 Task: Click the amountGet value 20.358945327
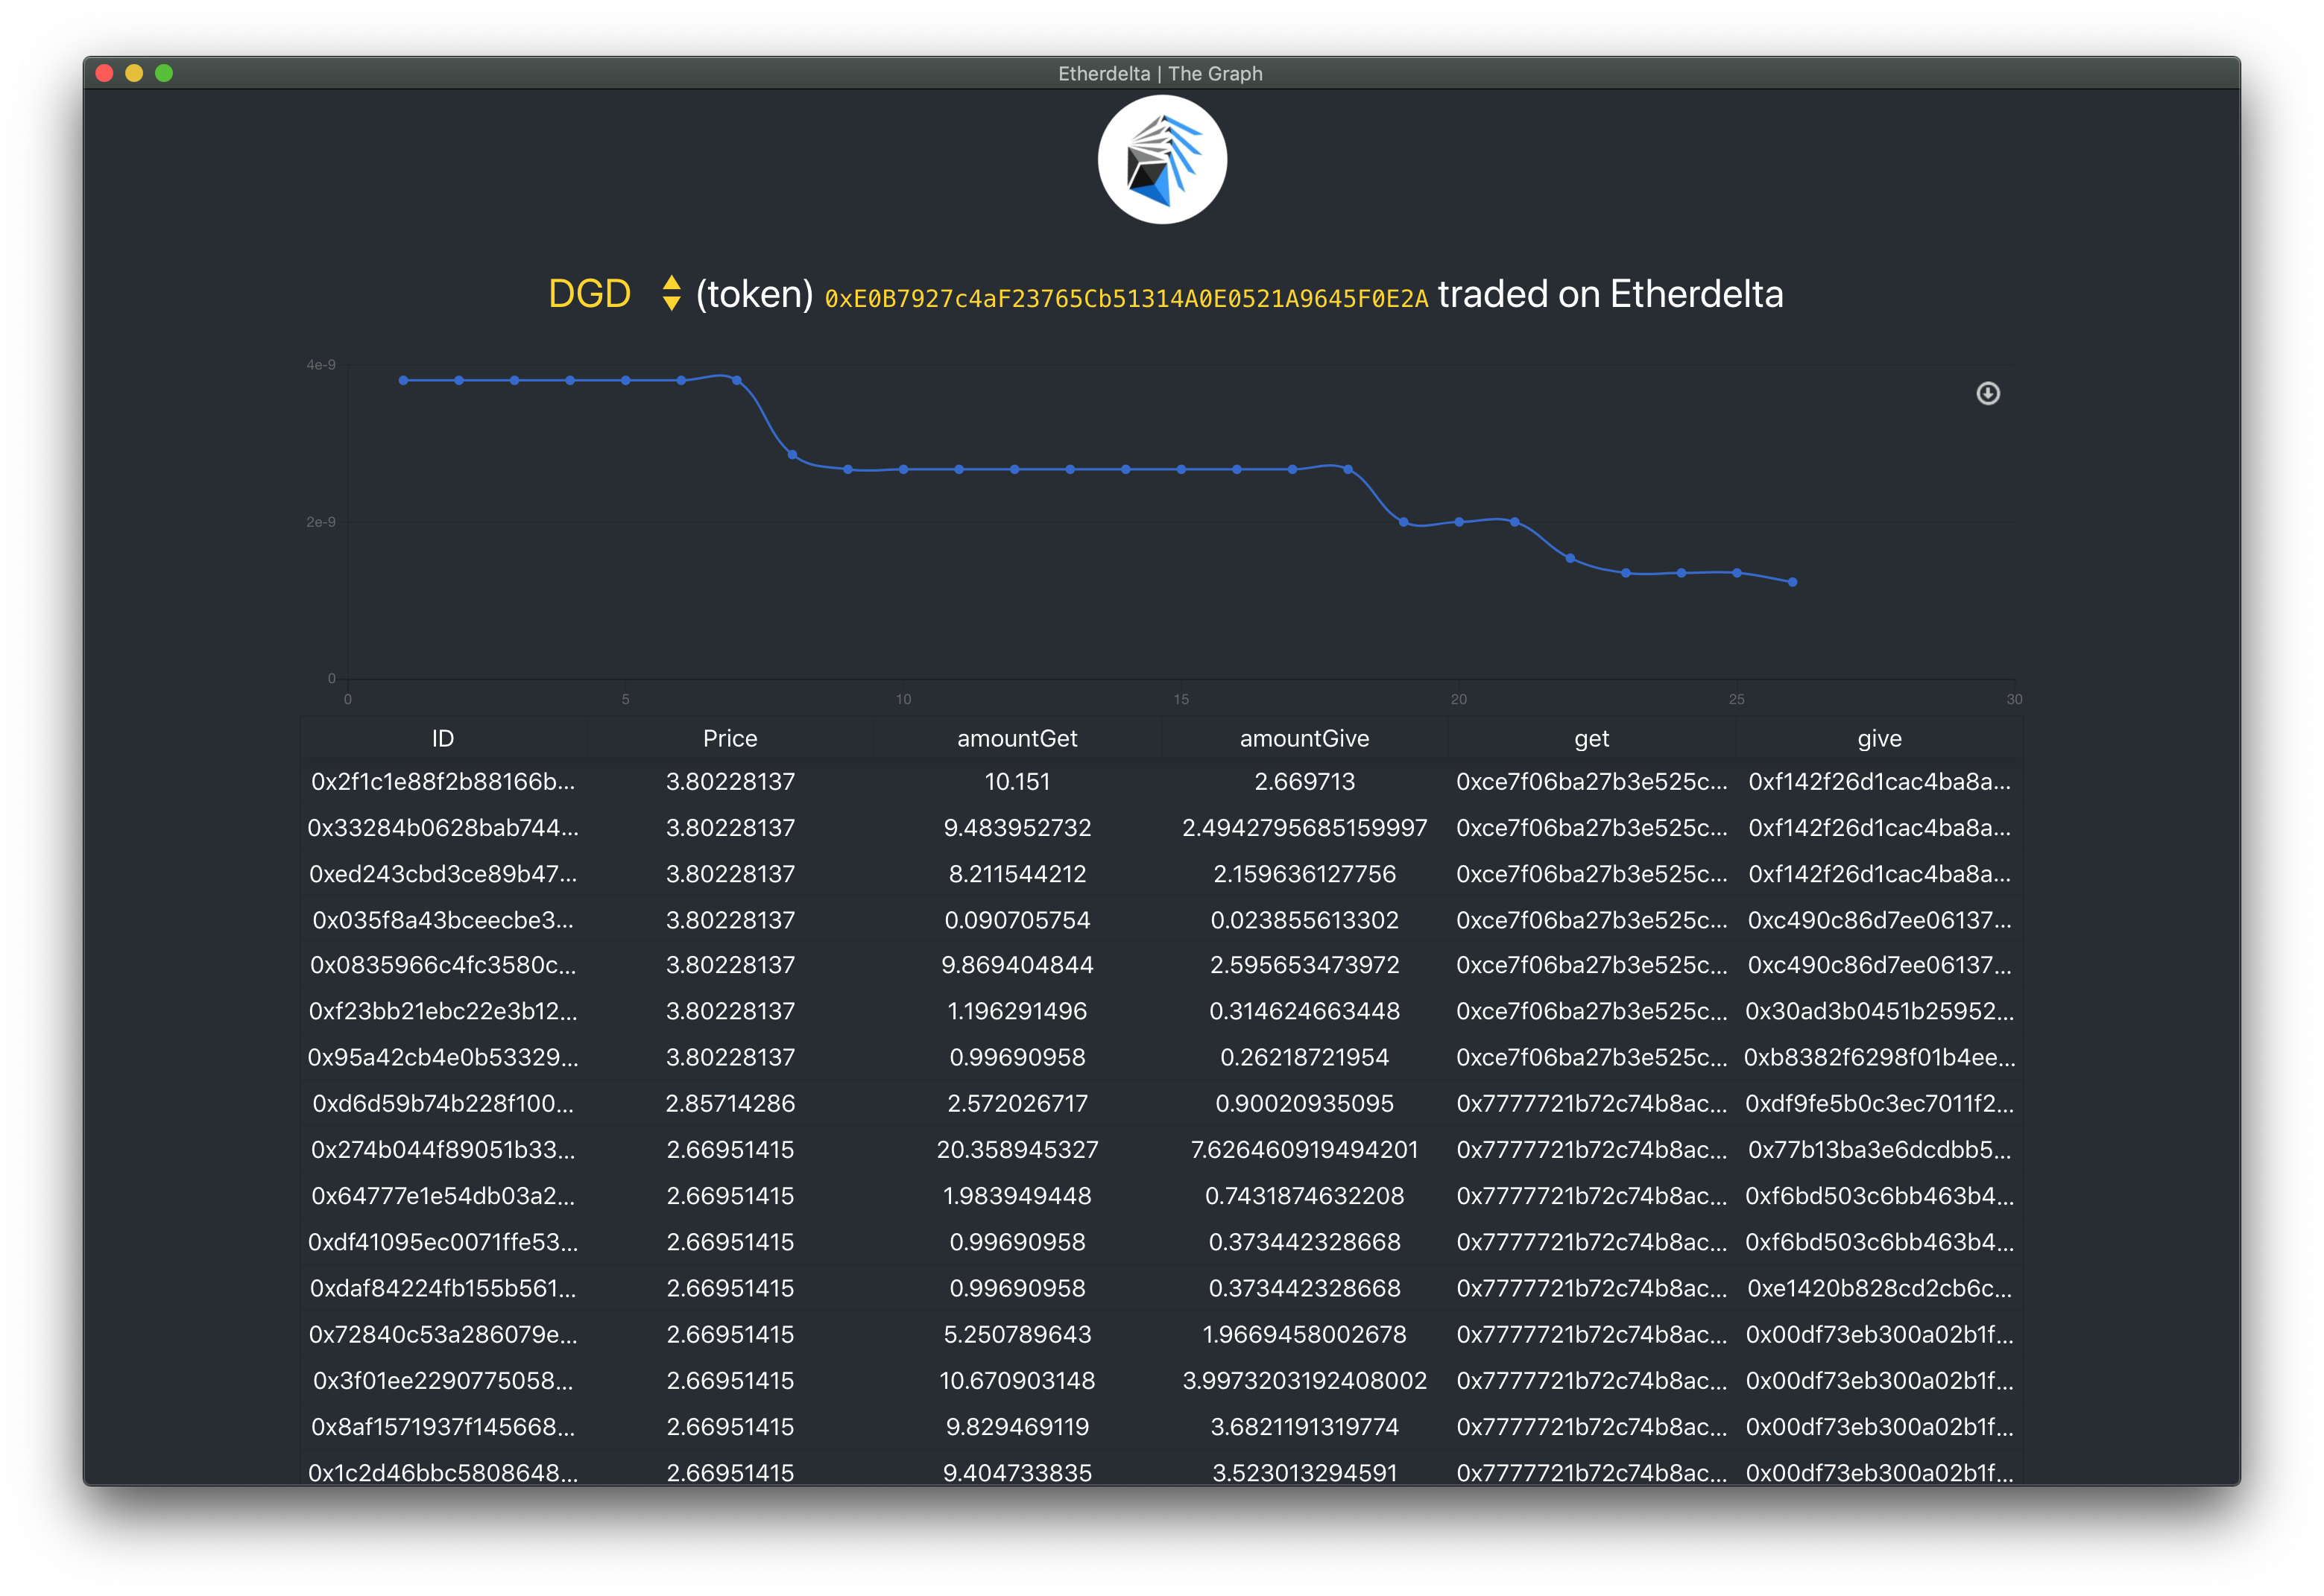pyautogui.click(x=1017, y=1150)
